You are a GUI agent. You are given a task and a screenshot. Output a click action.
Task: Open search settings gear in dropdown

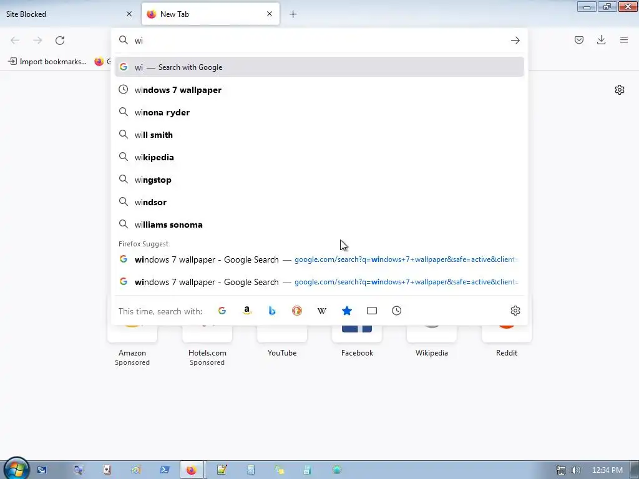[515, 311]
